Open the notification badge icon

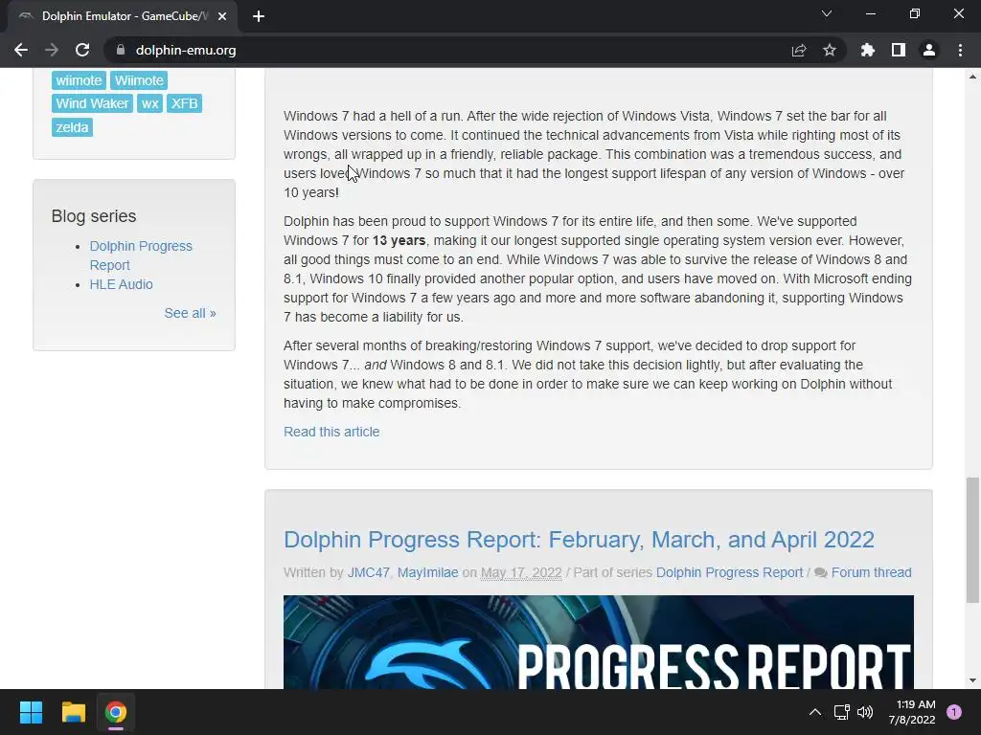[954, 712]
